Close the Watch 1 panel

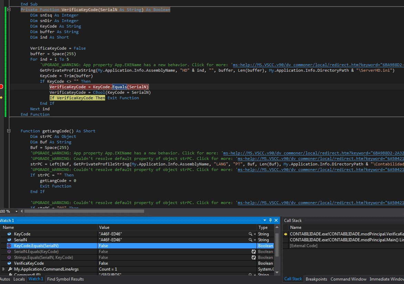(x=276, y=220)
